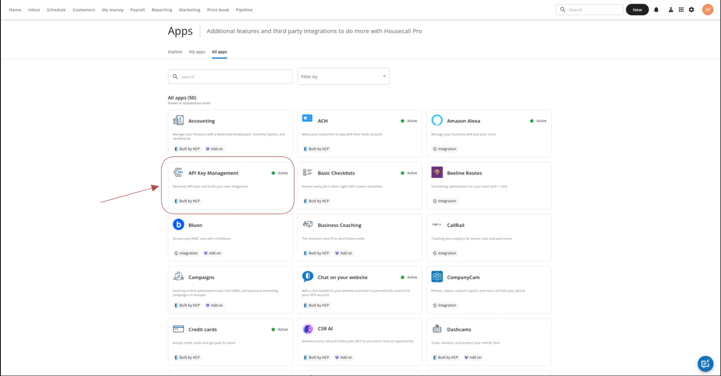Click the CSR AI purple icon
Image resolution: width=721 pixels, height=376 pixels.
pos(308,329)
